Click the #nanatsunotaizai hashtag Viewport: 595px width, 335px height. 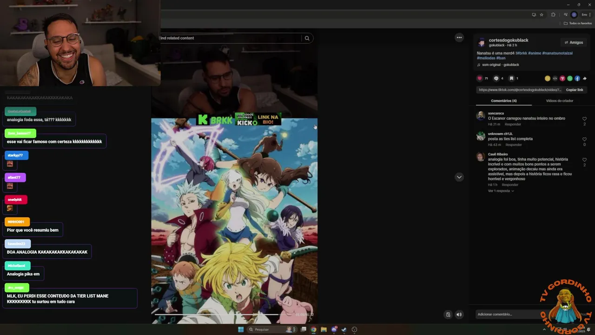(x=557, y=53)
